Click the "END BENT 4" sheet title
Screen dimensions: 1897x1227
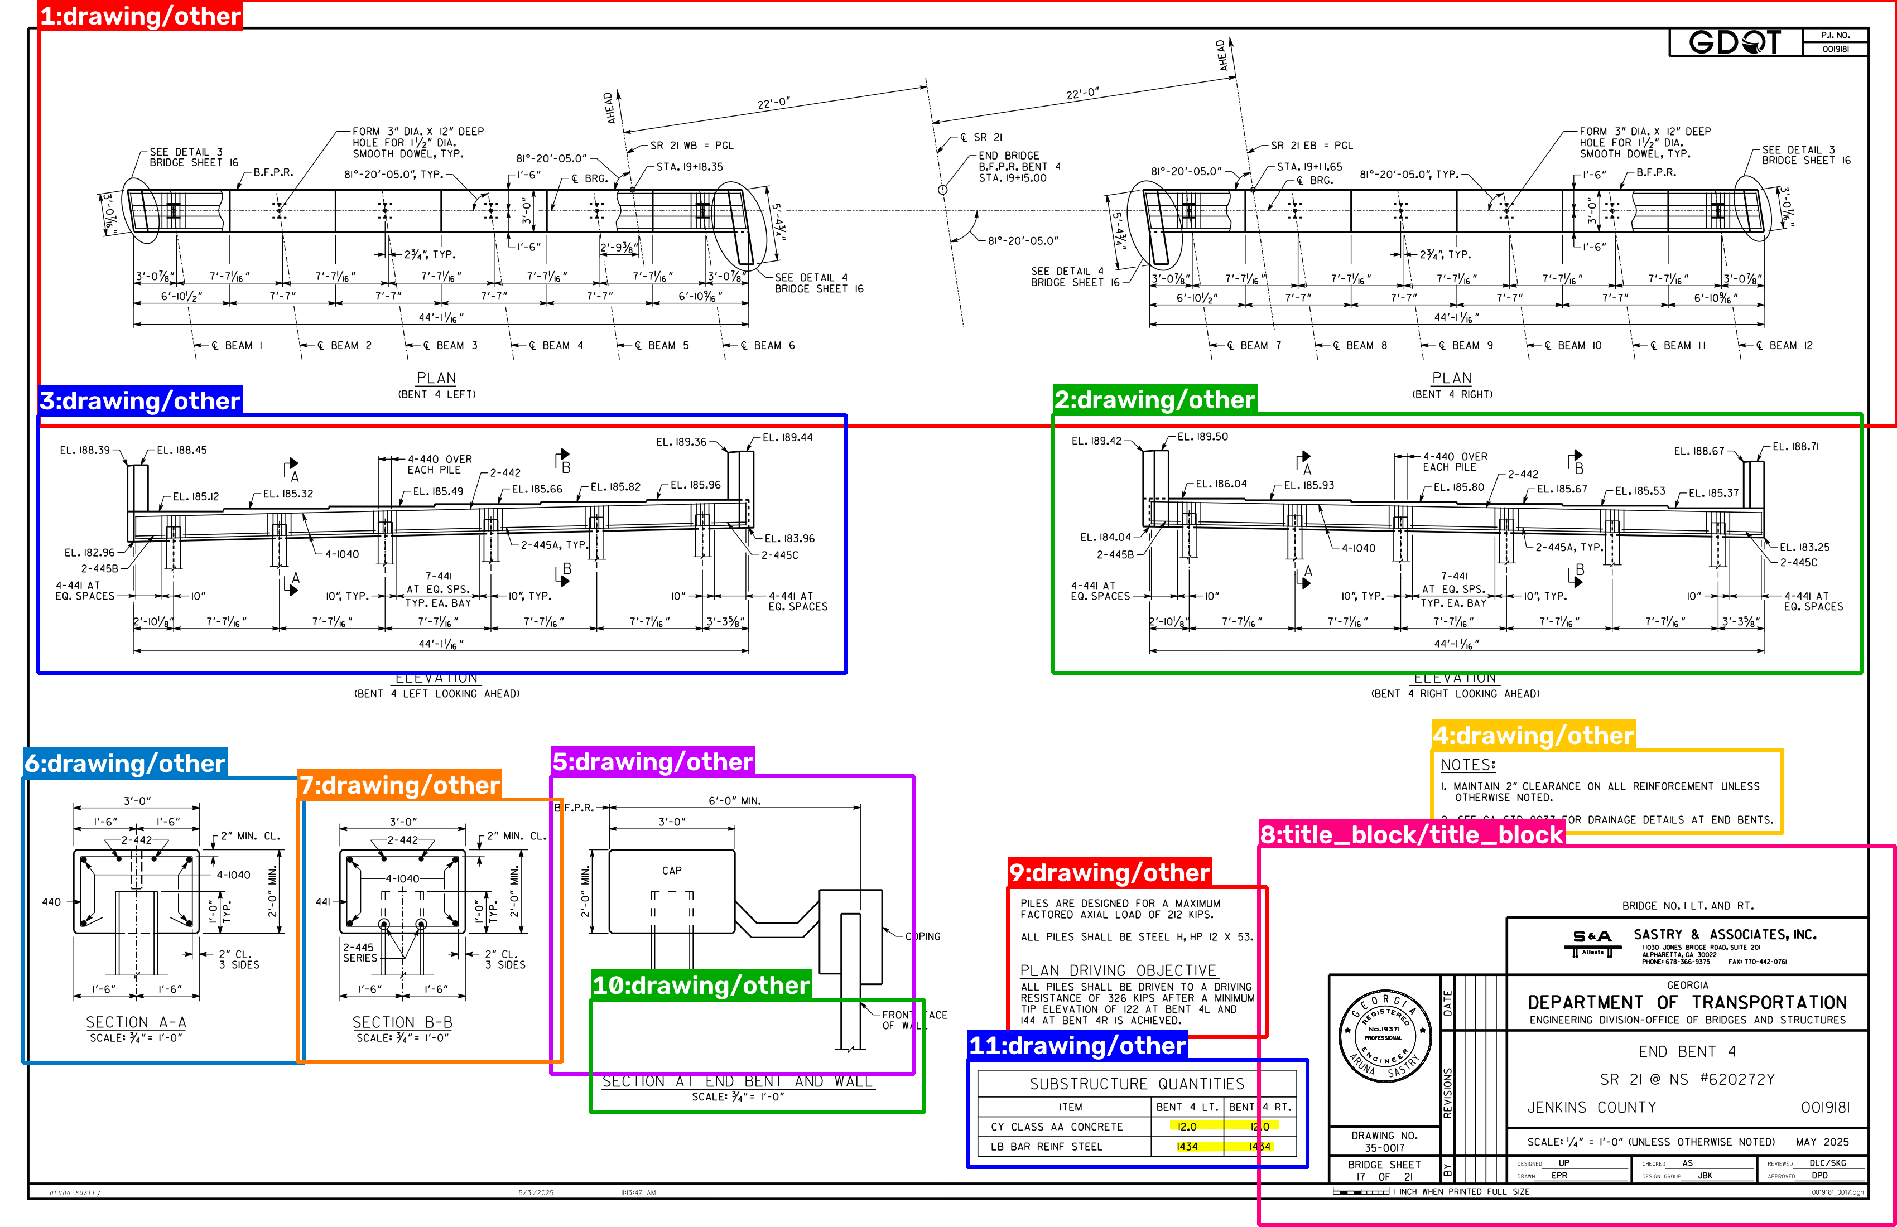(1687, 1052)
